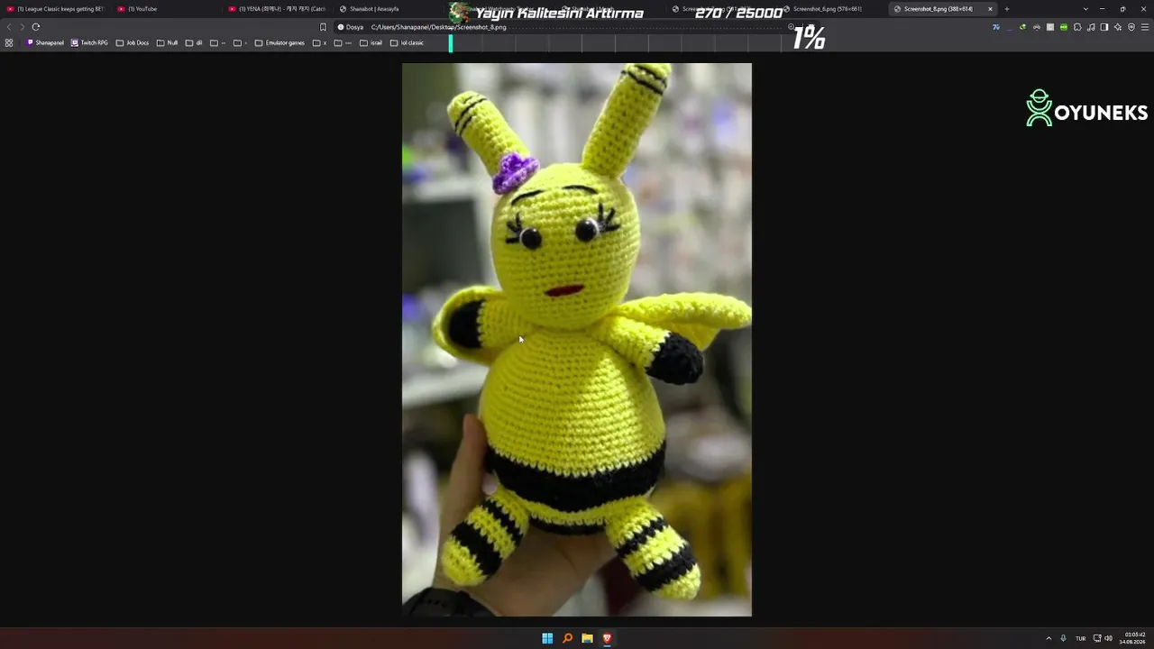Open the Extensions puzzle icon
Image resolution: width=1154 pixels, height=649 pixels.
click(1077, 27)
